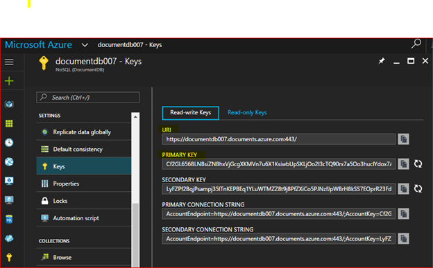The width and height of the screenshot is (433, 268).
Task: Open Default consistency setting
Action: coord(84,149)
